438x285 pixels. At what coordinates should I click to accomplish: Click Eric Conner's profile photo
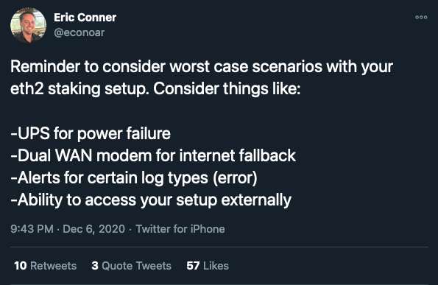[x=28, y=25]
